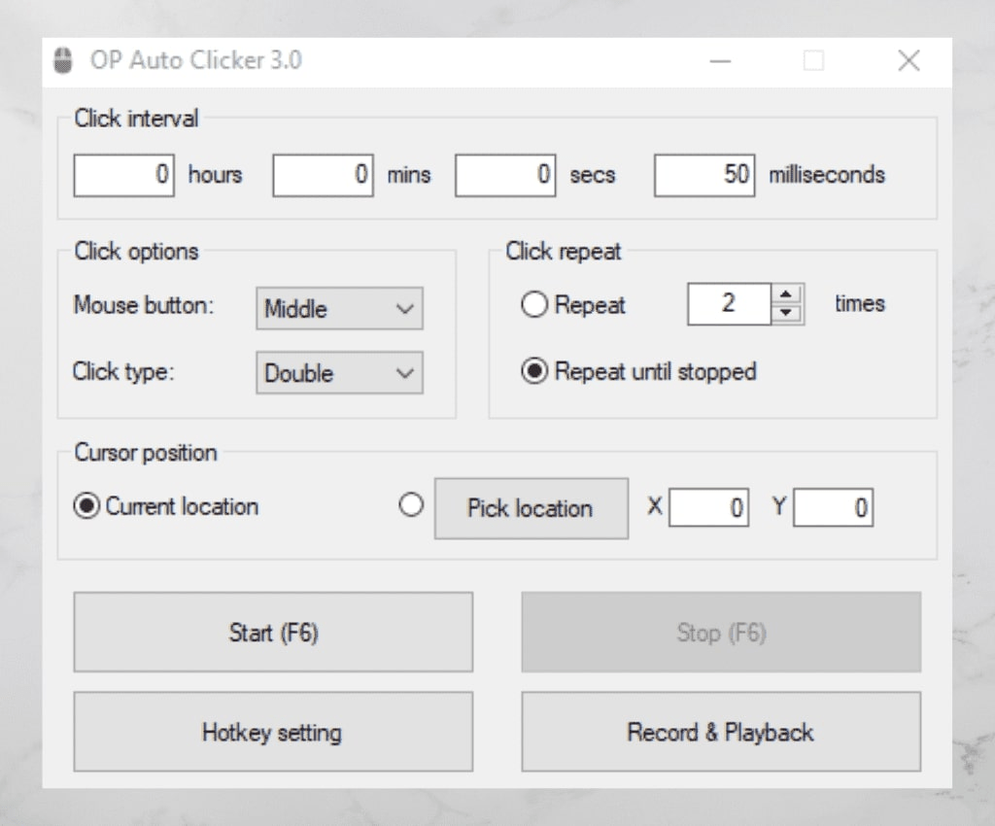Click the secs interval field
The height and width of the screenshot is (826, 995).
tap(504, 175)
